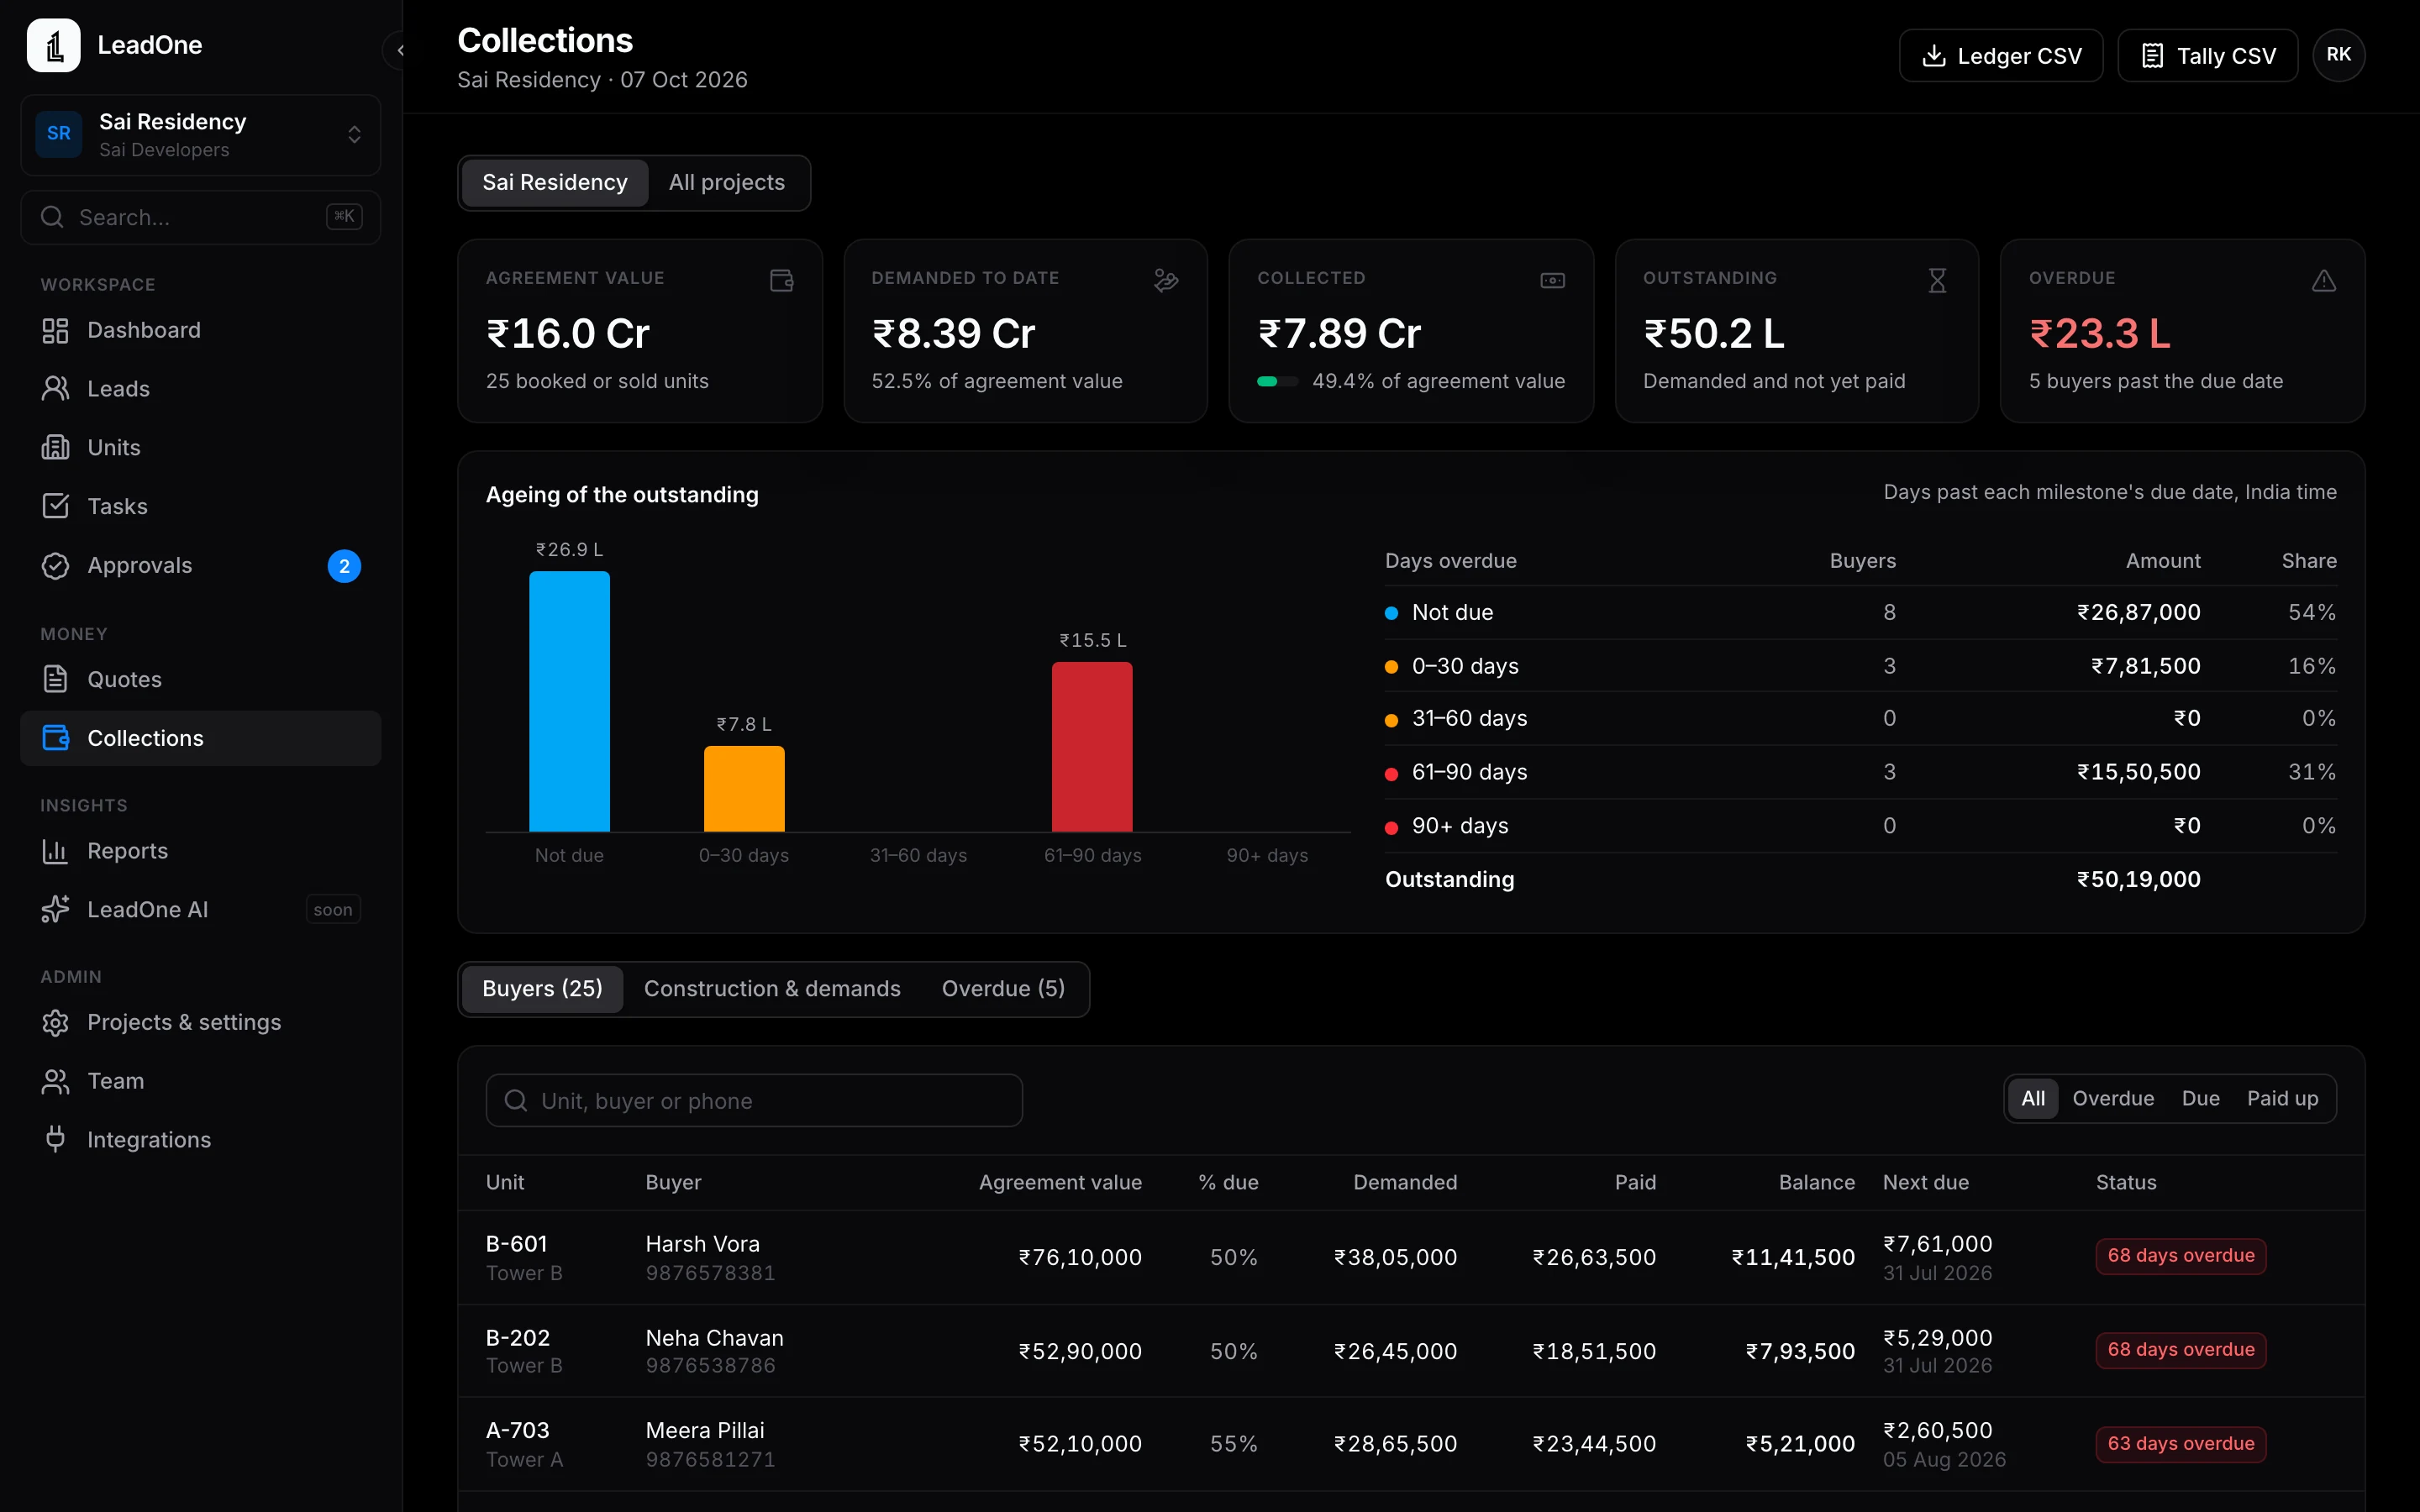This screenshot has height=1512, width=2420.
Task: Open Dashboard from the sidebar
Action: (200, 330)
